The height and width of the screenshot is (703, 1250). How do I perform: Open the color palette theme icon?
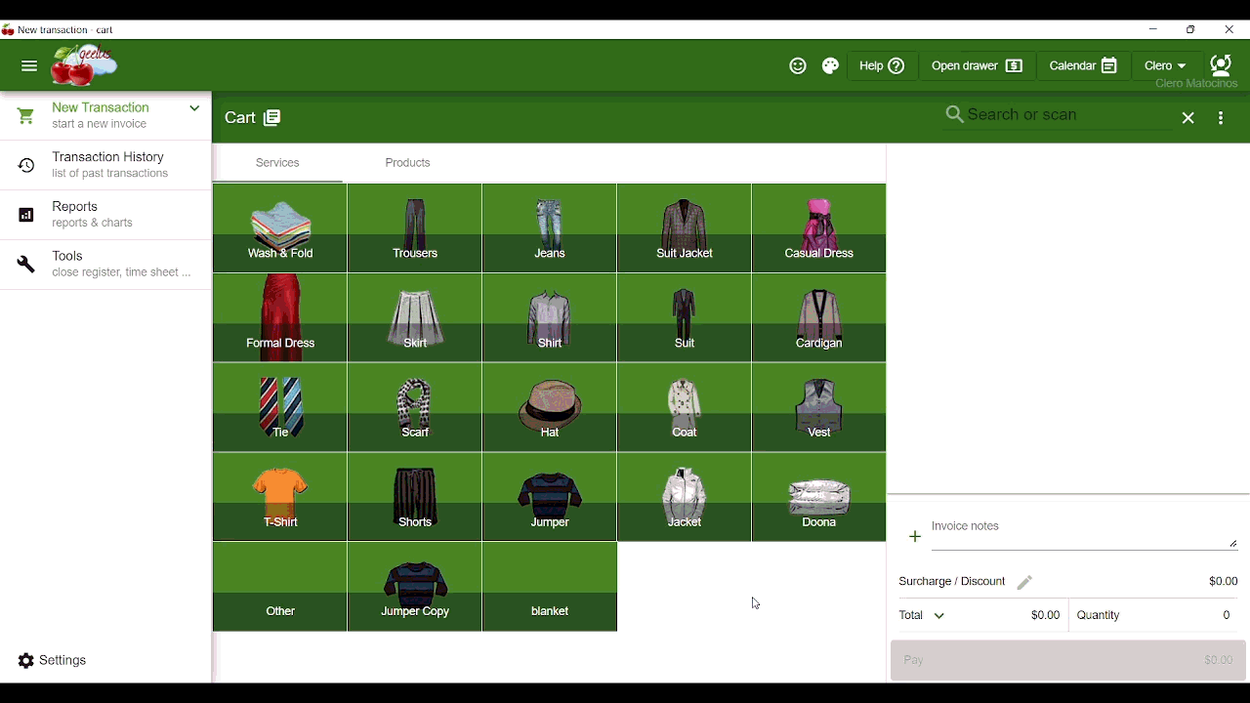(831, 66)
